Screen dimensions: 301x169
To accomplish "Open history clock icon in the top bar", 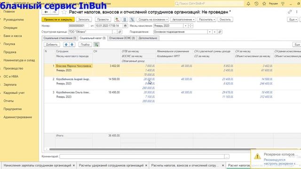I will [256, 4].
